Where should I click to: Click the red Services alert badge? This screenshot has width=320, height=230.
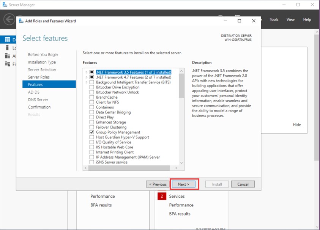point(162,196)
